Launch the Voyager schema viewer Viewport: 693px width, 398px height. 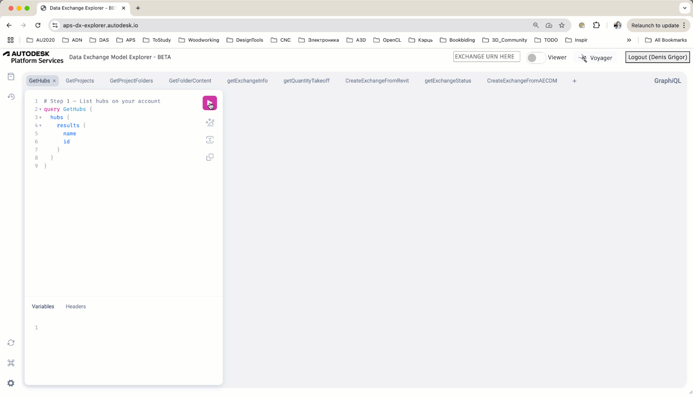point(596,57)
